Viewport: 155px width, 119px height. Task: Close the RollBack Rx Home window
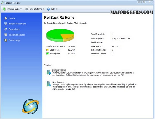[150, 2]
